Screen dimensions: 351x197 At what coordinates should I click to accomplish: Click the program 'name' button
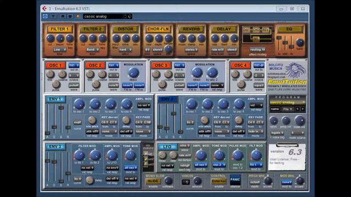[x=275, y=109]
